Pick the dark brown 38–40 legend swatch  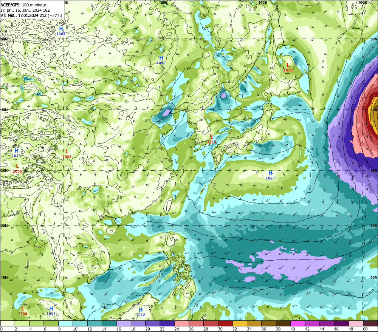point(283,323)
